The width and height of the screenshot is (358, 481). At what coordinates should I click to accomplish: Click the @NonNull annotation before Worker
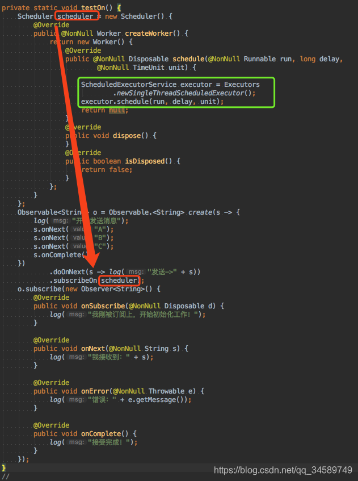[77, 33]
